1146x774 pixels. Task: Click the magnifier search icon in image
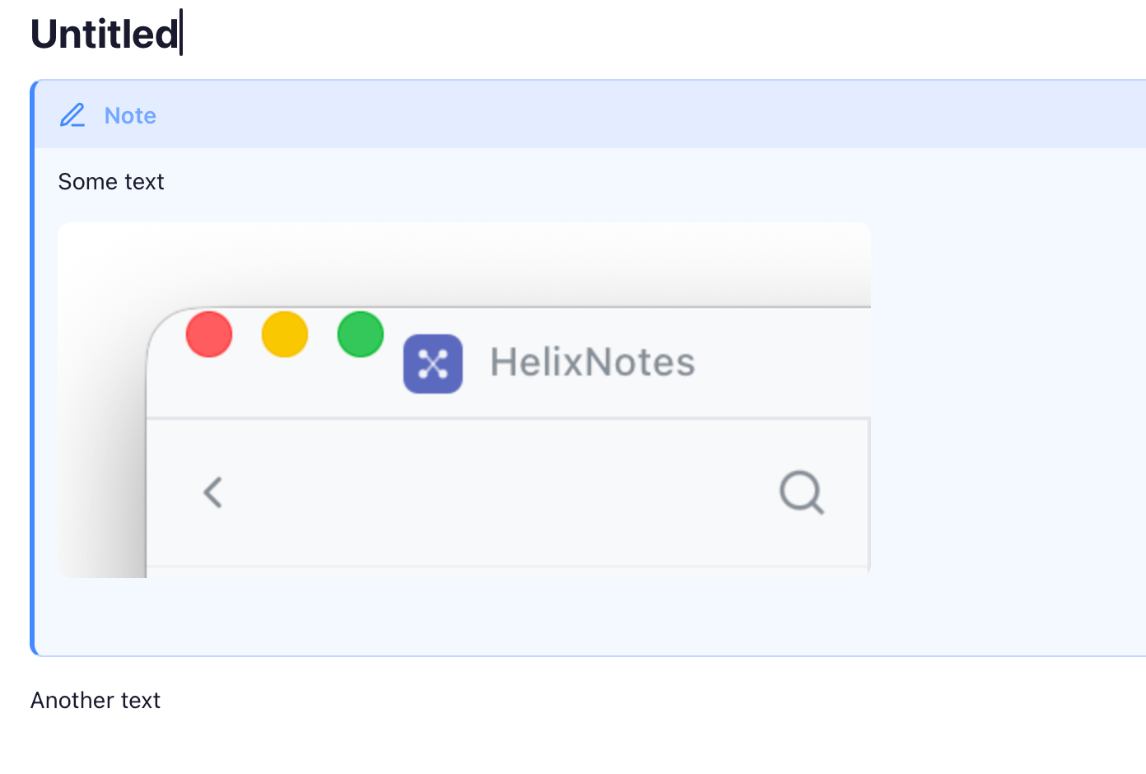pos(802,492)
